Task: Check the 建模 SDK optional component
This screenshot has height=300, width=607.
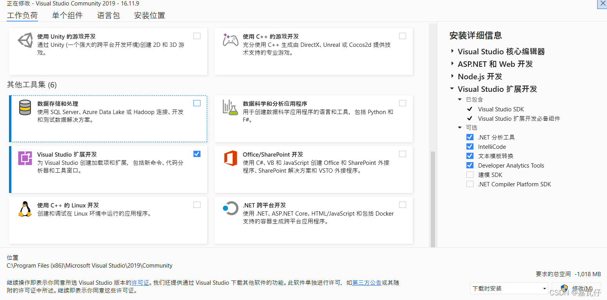Action: point(470,175)
